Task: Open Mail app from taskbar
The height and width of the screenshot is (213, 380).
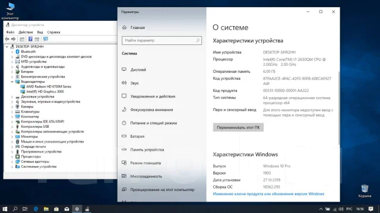Action: [66, 209]
